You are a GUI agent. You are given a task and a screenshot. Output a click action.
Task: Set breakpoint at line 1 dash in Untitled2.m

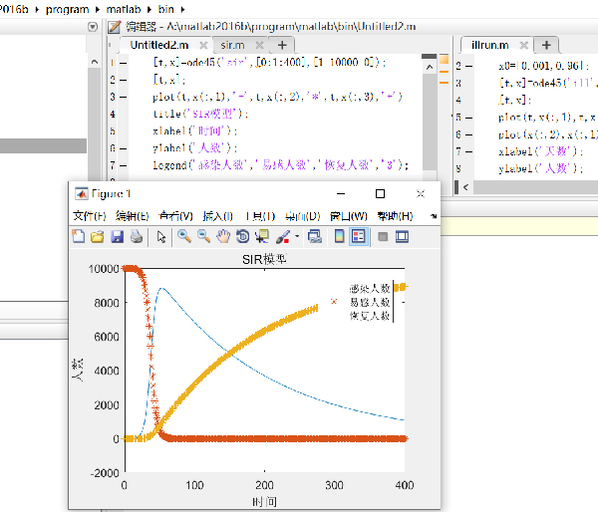(124, 63)
